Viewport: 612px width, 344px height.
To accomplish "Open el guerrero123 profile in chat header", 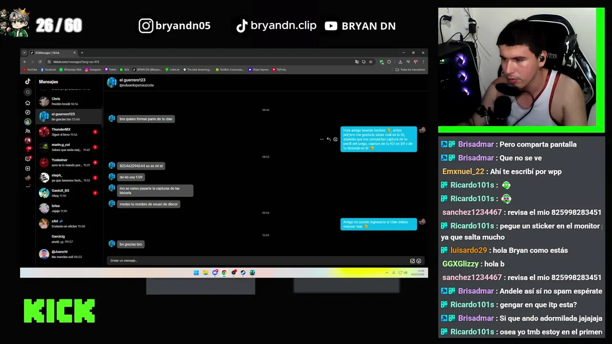I will (131, 83).
